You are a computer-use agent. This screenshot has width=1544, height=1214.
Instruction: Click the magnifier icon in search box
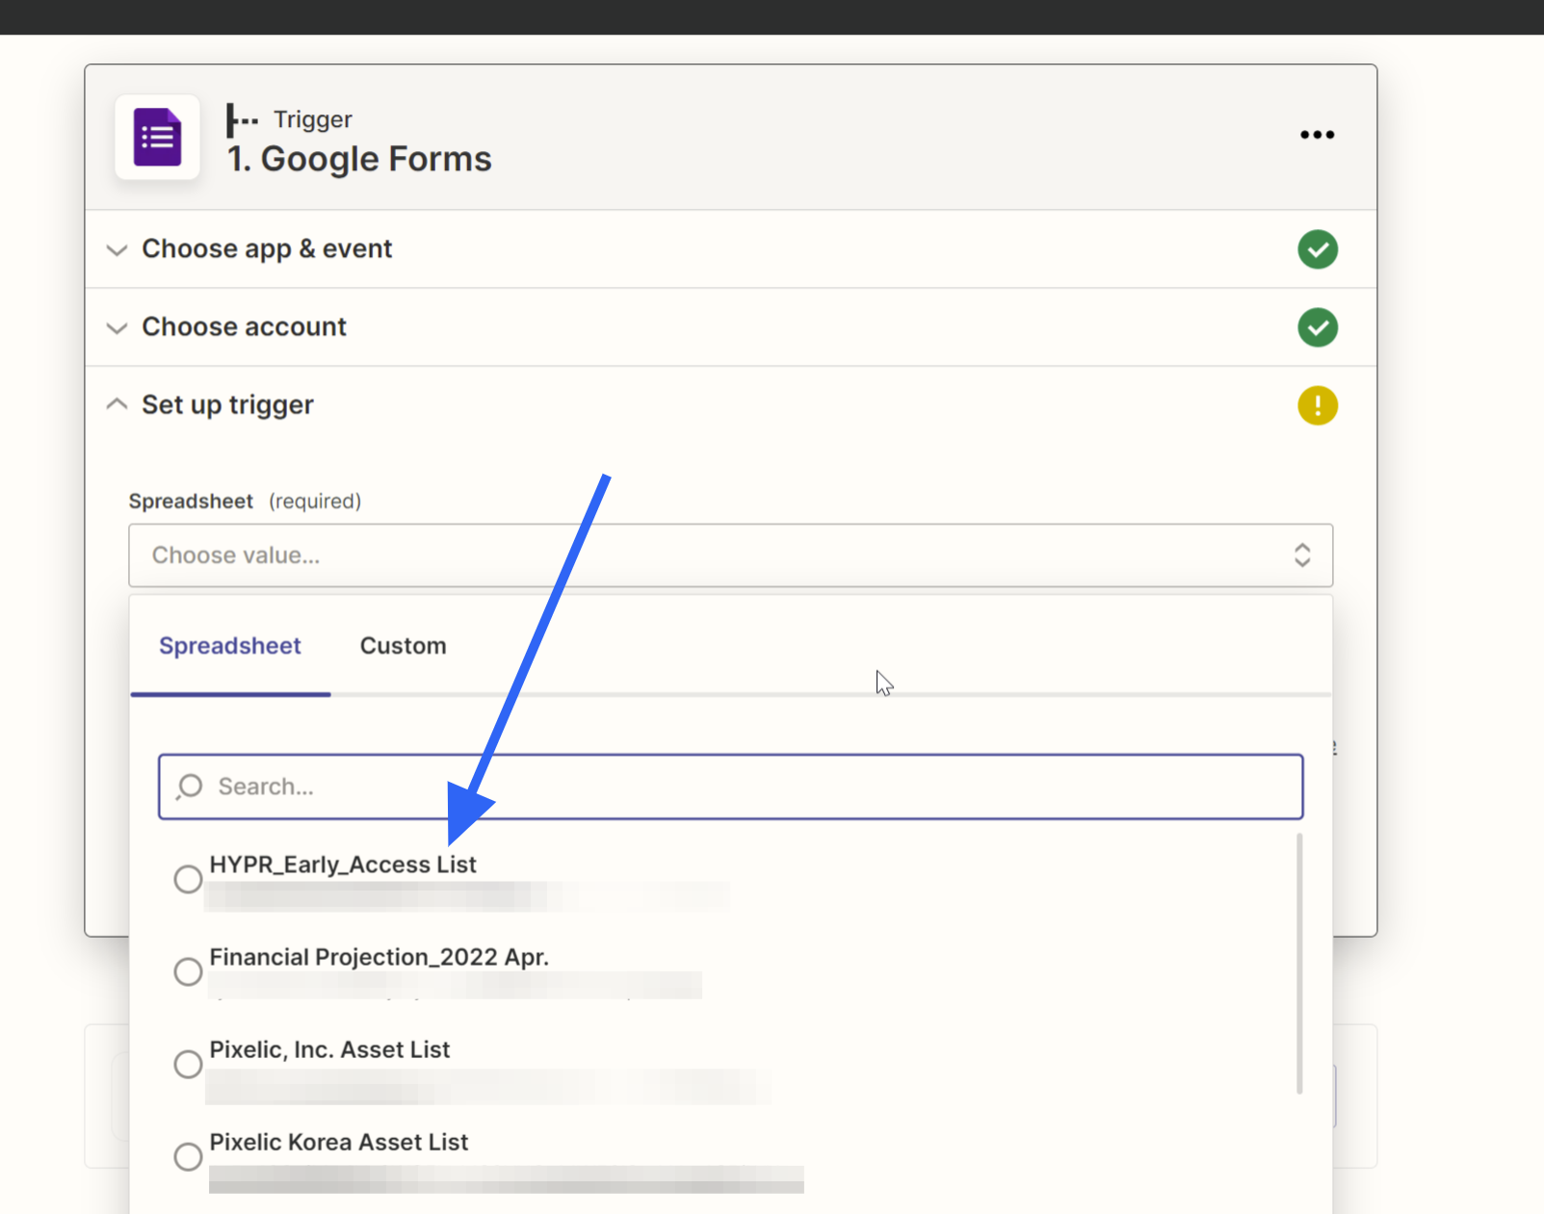click(x=190, y=787)
